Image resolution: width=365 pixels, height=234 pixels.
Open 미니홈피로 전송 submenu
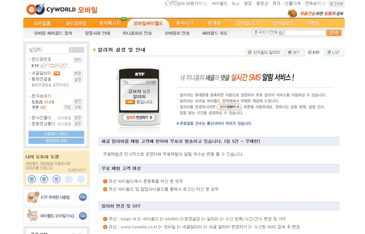click(x=137, y=33)
